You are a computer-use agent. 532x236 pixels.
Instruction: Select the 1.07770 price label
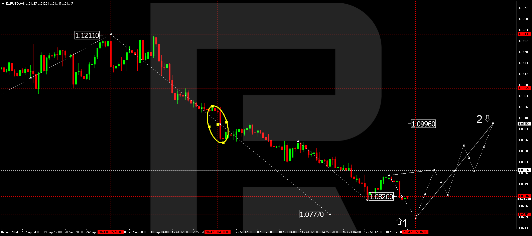(311, 214)
